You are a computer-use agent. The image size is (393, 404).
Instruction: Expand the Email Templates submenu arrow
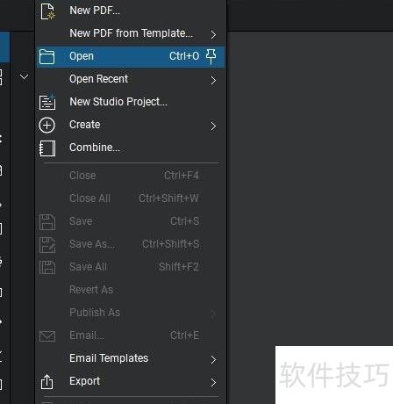point(213,359)
